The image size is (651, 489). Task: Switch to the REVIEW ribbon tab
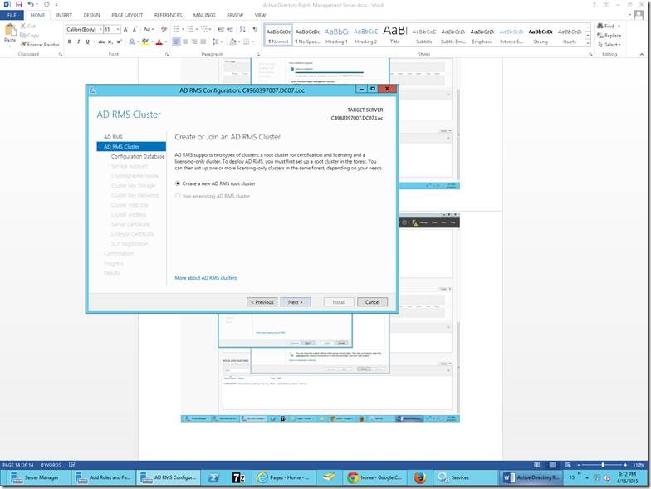point(235,15)
